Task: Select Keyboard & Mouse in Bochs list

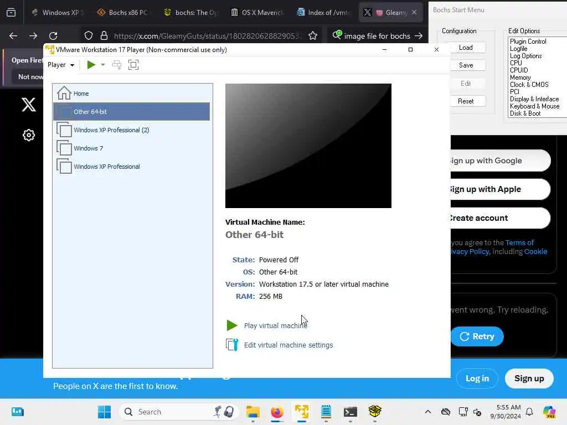Action: coord(534,106)
